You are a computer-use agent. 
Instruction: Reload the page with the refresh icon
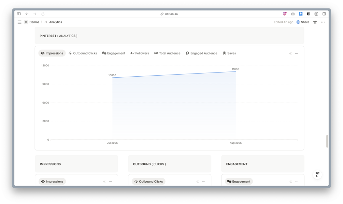(x=43, y=14)
